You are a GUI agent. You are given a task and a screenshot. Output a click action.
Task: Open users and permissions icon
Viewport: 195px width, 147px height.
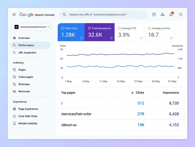tap(162, 15)
